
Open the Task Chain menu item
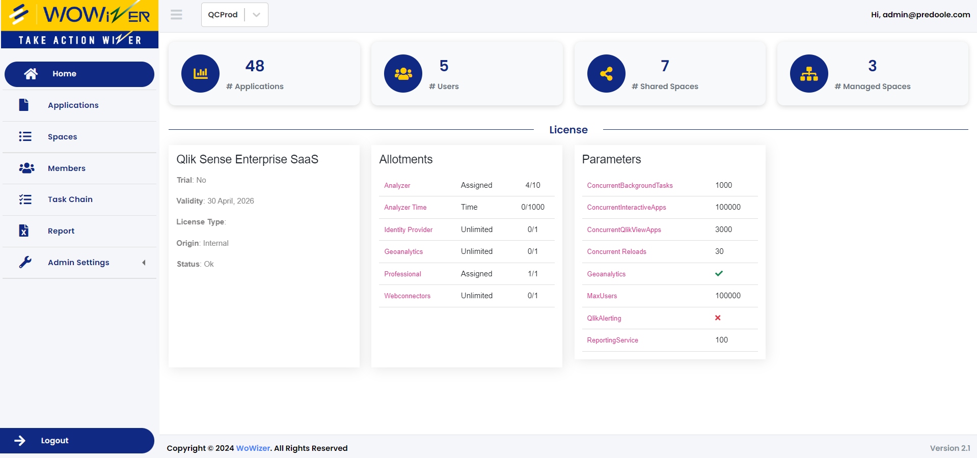tap(79, 199)
